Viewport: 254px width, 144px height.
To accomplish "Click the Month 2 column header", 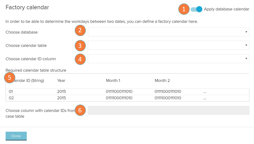I will pyautogui.click(x=162, y=81).
